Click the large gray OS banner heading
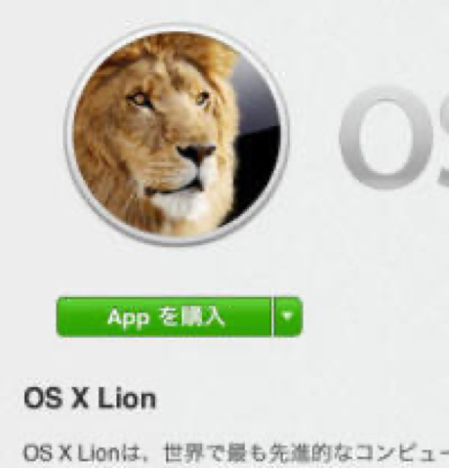 pyautogui.click(x=393, y=137)
